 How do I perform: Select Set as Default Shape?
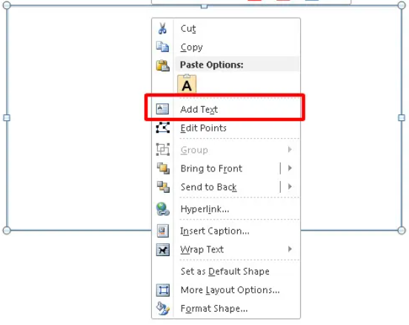click(x=226, y=271)
